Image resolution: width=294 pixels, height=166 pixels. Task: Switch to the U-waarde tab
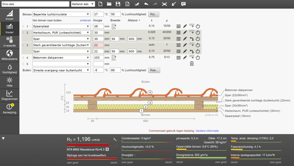pos(10,42)
